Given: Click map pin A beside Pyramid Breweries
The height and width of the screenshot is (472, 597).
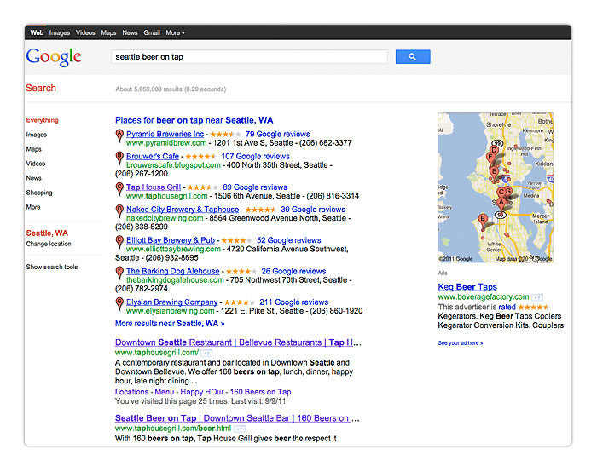Looking at the screenshot, I should click(119, 135).
